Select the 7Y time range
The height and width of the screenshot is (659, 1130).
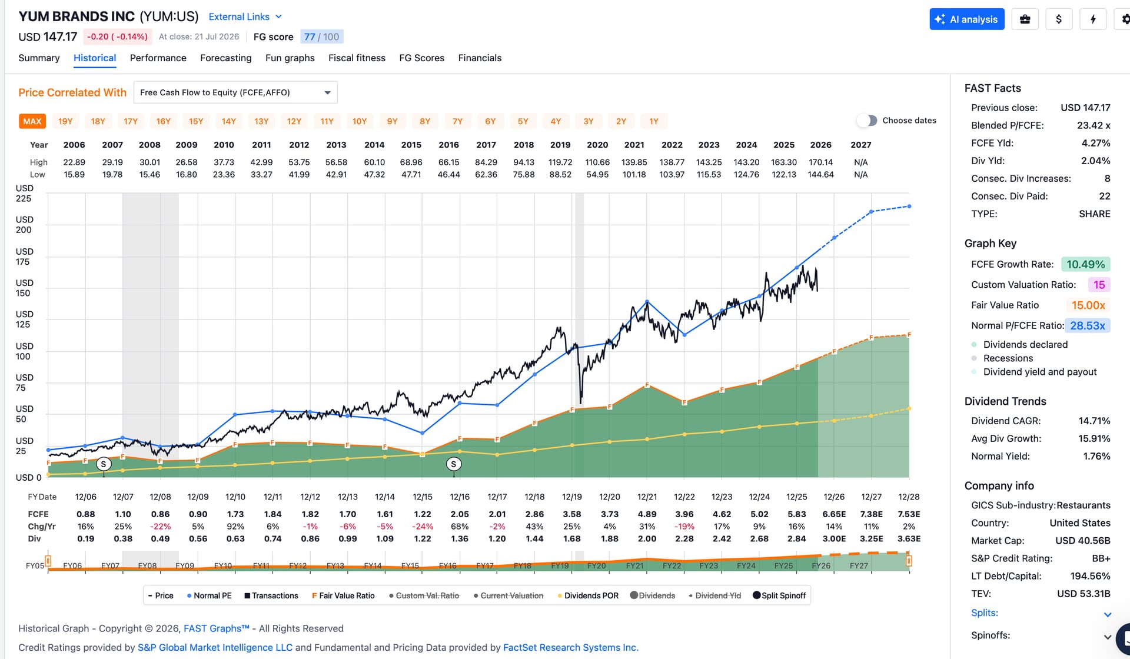(x=458, y=121)
